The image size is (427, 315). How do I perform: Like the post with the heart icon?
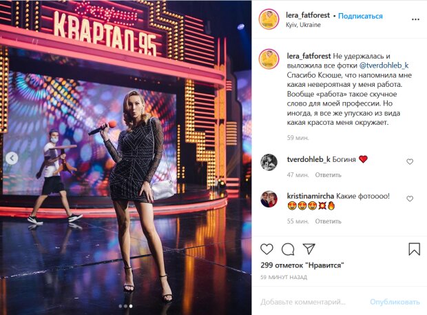pos(267,249)
